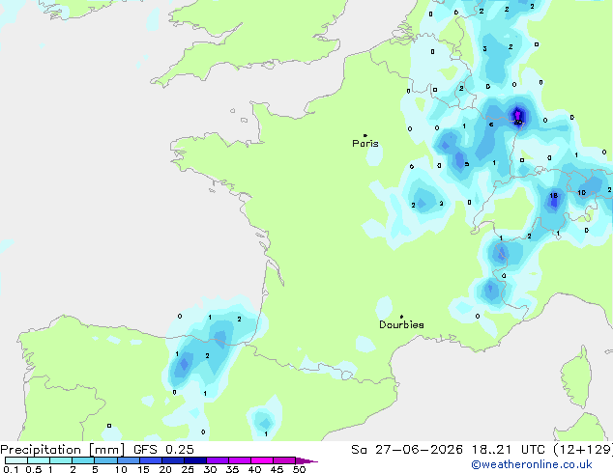Select the 'Precipitation [mm]' title text
Viewport: 613px width, 473px height.
point(63,450)
